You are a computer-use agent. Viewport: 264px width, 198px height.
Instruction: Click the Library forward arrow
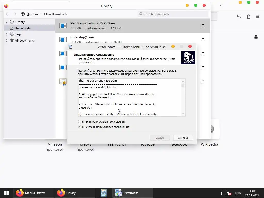(x=15, y=14)
